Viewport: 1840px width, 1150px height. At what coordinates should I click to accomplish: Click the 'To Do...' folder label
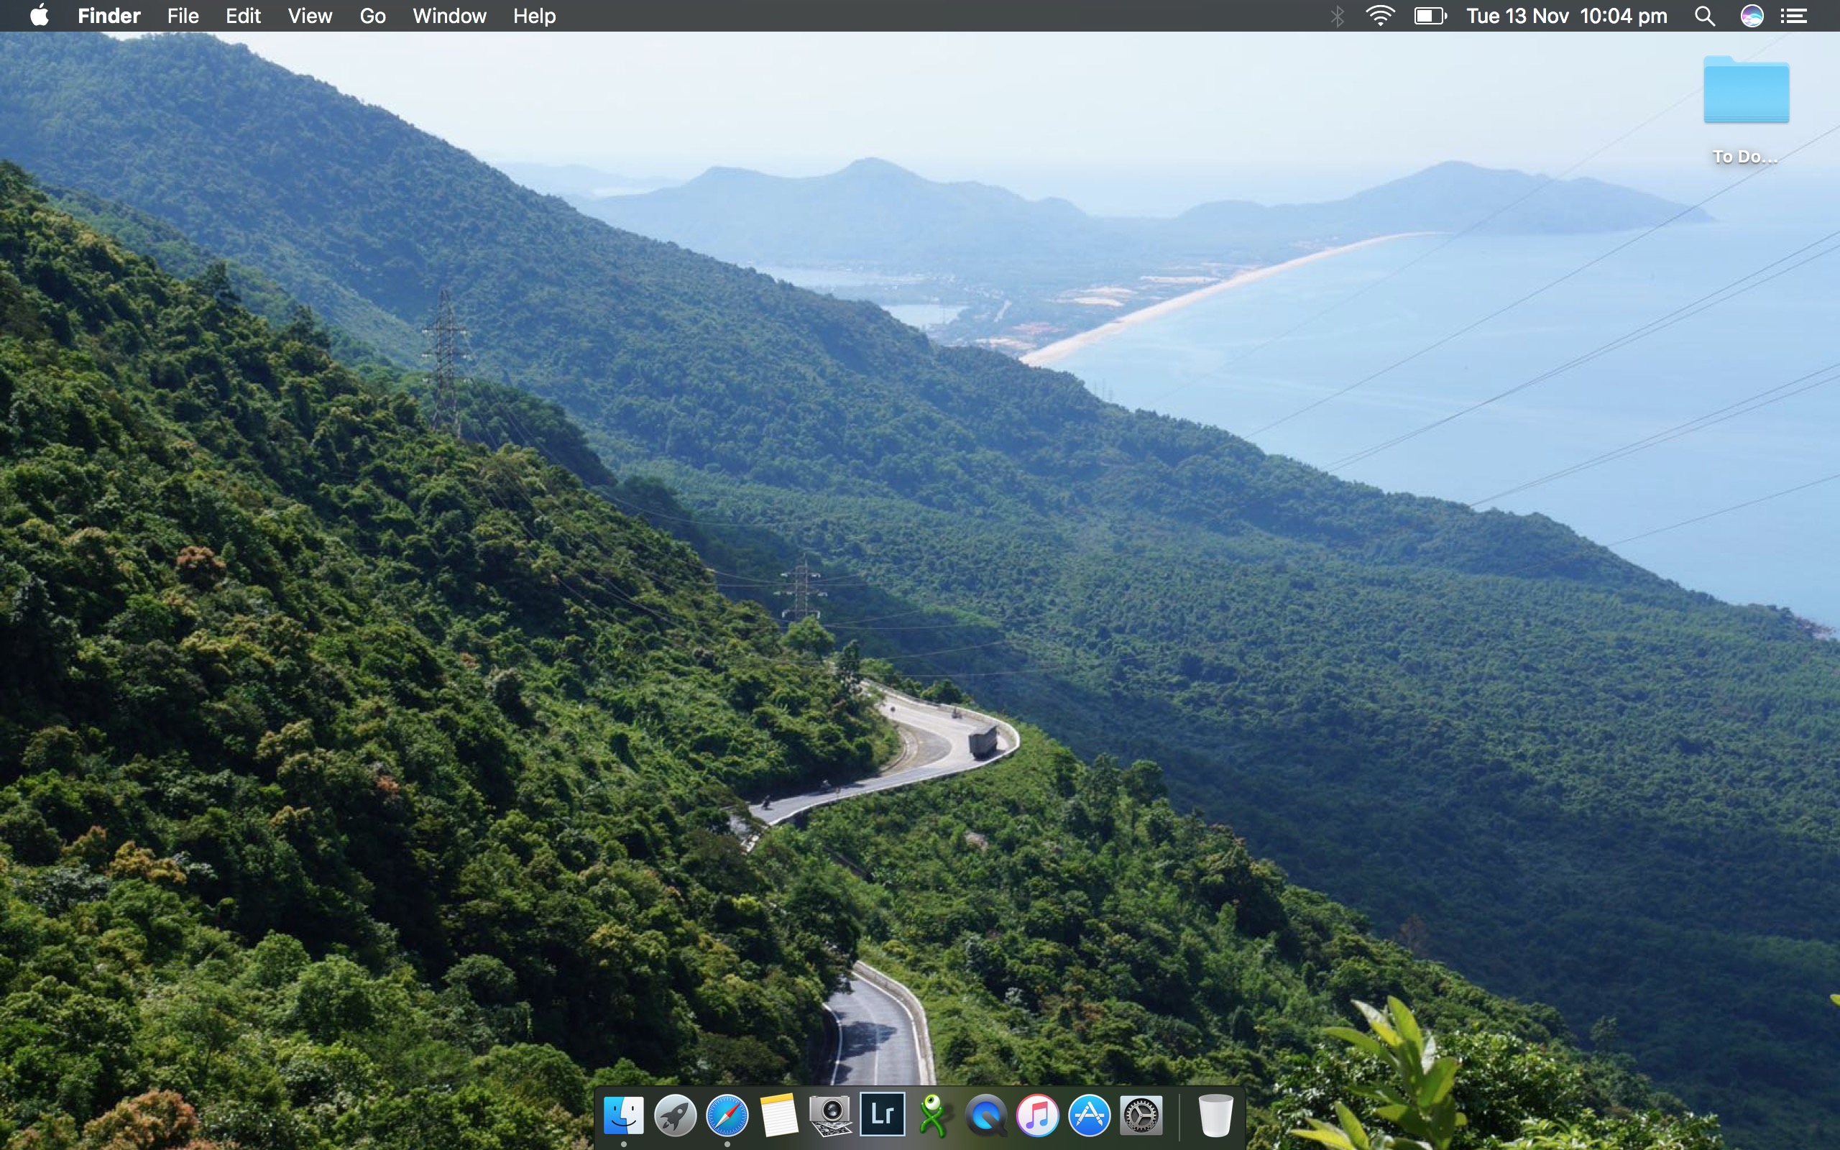[x=1745, y=157]
